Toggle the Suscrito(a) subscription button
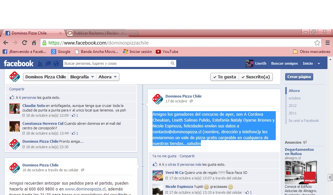The image size is (333, 195). [256, 77]
